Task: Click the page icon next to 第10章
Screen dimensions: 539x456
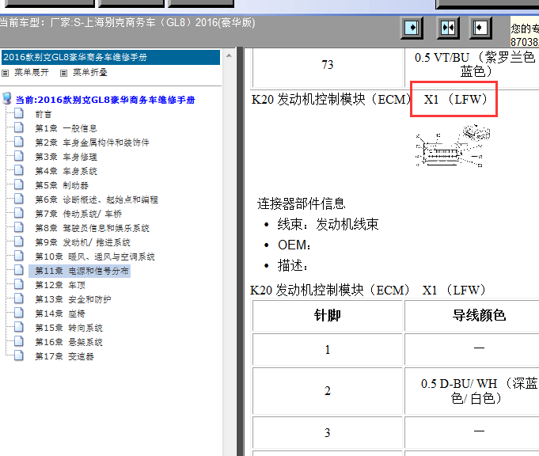Action: tap(19, 256)
